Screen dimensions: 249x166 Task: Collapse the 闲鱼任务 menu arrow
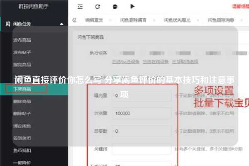click(x=61, y=24)
